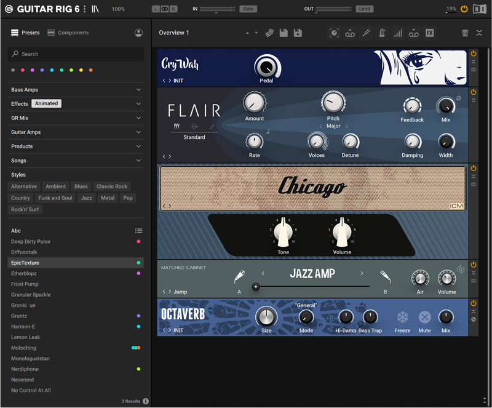
Task: Save the current preset with disk icon
Action: [284, 33]
